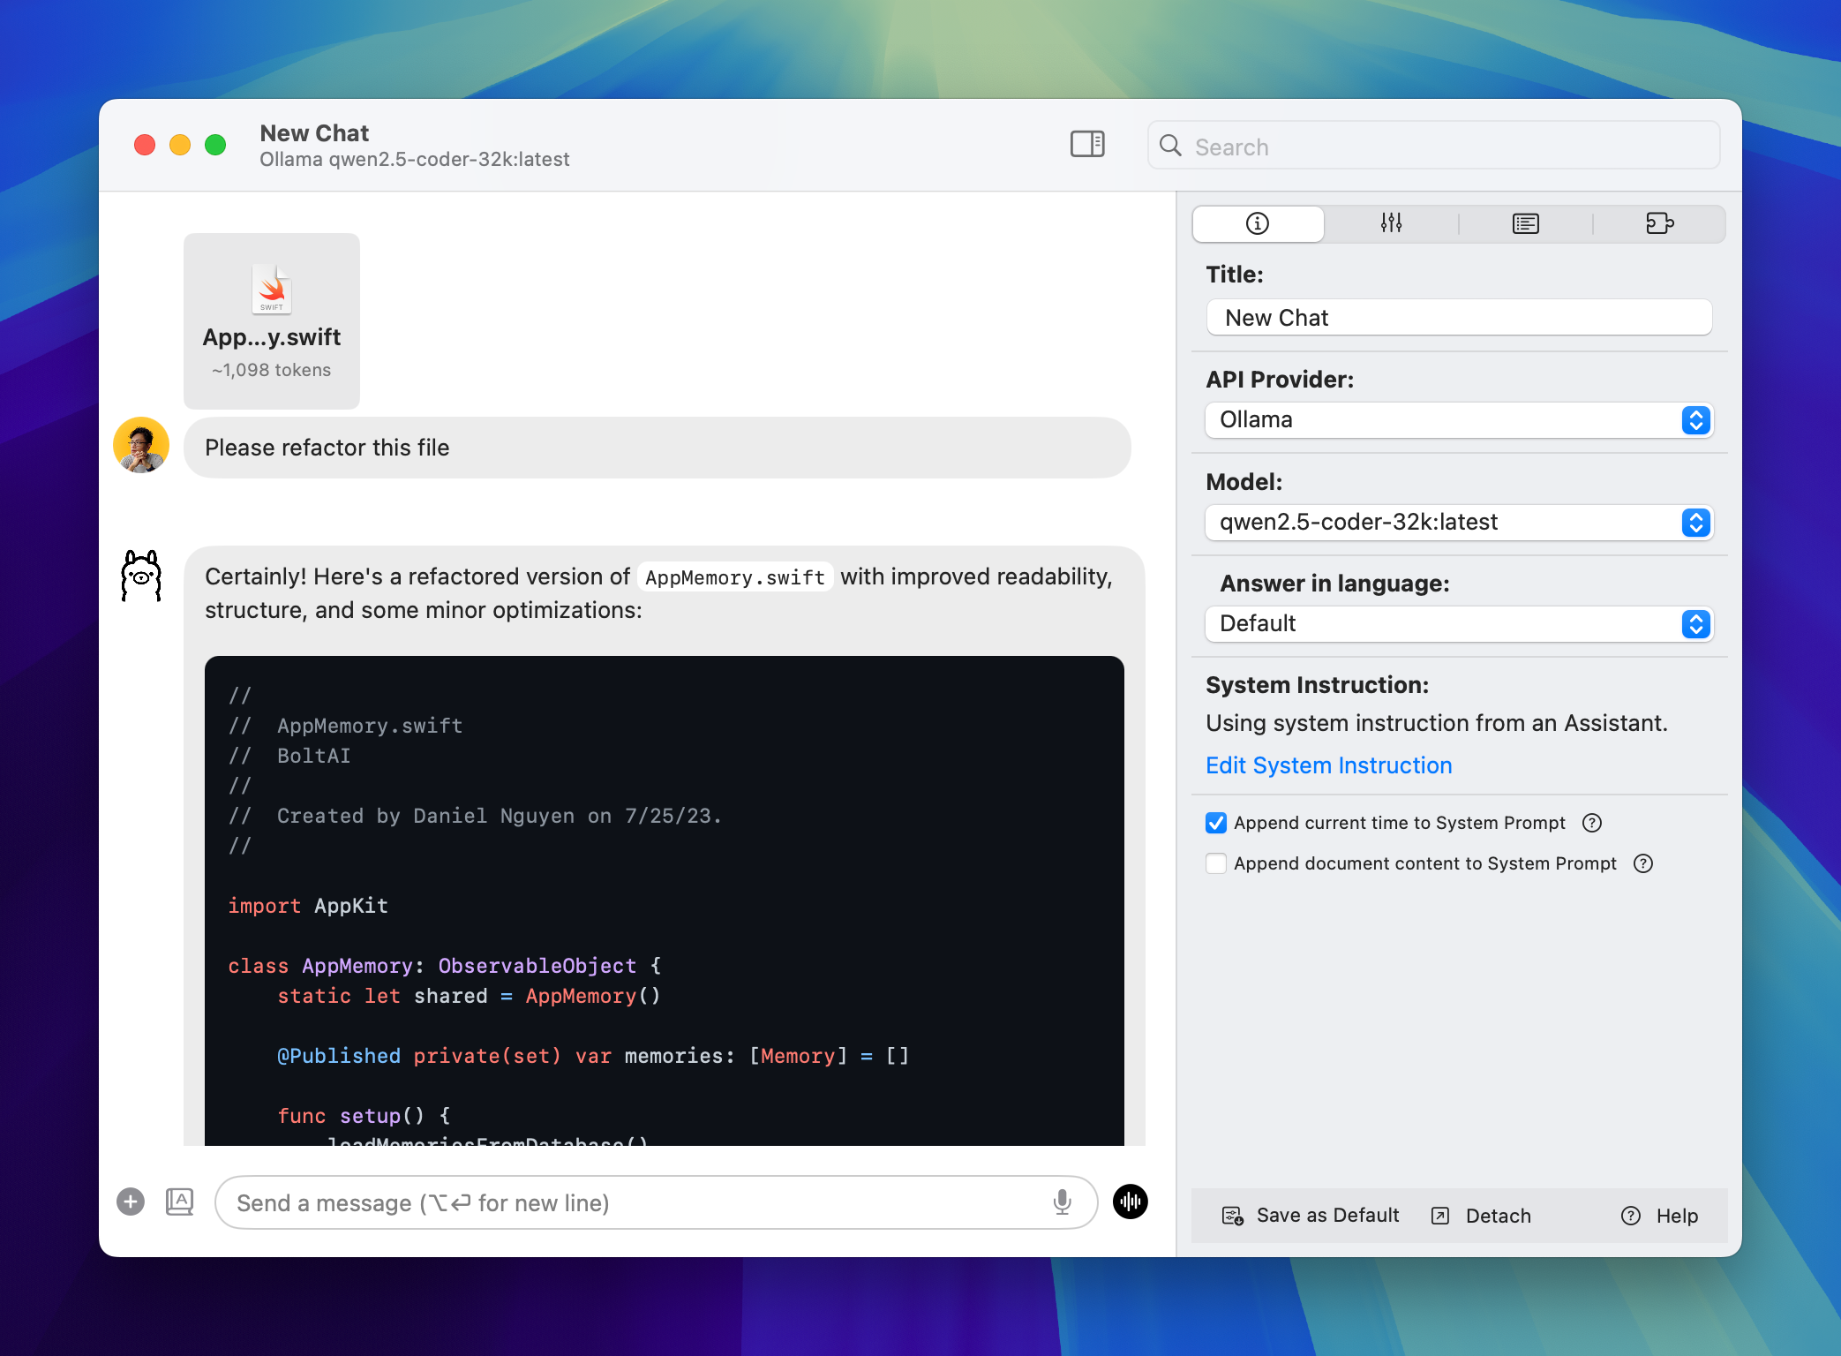Enable Append document content to System Prompt
Viewport: 1841px width, 1356px height.
coord(1216,863)
